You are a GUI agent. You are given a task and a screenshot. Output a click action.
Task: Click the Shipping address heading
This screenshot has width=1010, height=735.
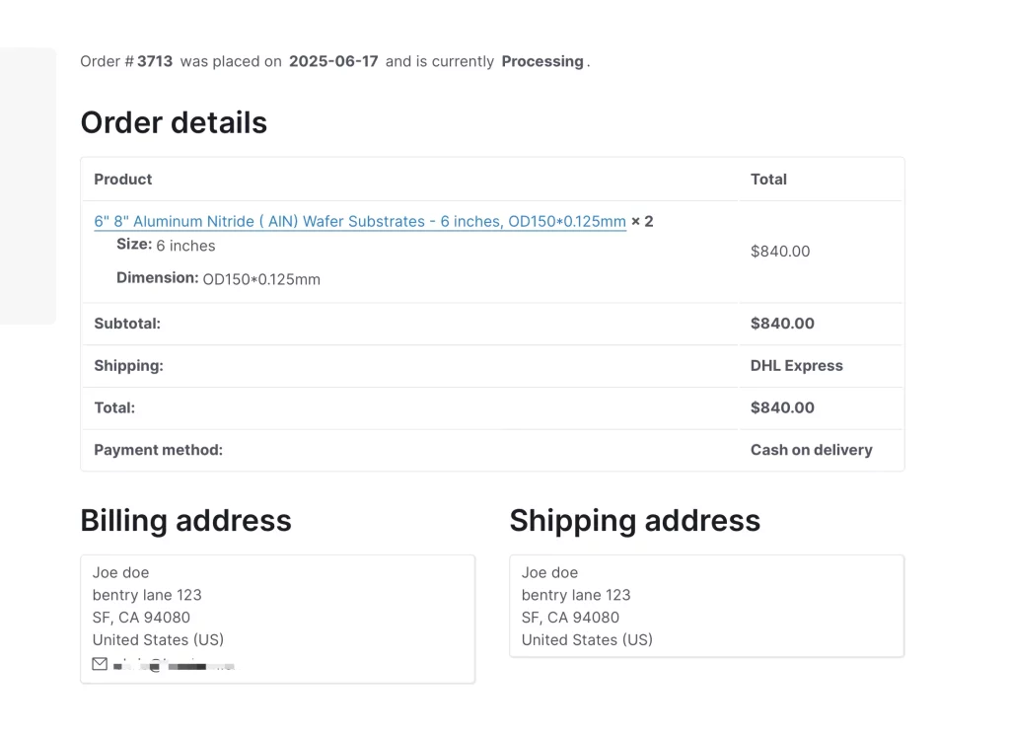634,521
